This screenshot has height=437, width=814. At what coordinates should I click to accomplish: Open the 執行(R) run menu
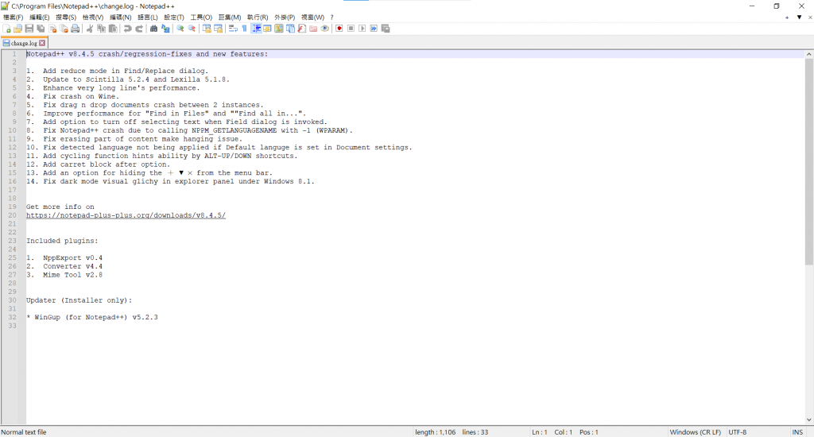point(258,17)
